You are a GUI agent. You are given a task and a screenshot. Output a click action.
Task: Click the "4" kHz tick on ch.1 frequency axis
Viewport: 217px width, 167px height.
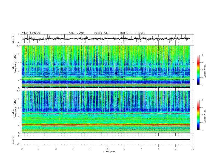point(19,71)
